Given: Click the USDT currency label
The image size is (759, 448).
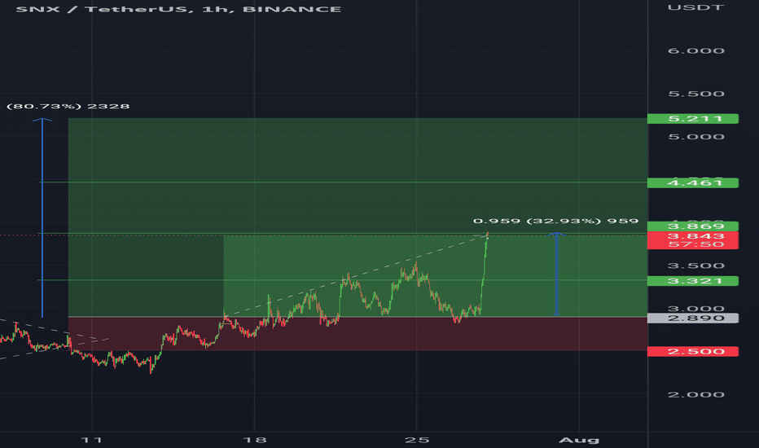Looking at the screenshot, I should (695, 8).
